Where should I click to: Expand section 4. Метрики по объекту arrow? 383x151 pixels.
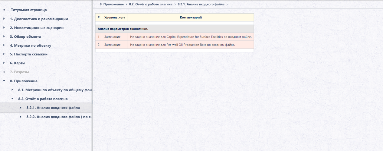4,46
